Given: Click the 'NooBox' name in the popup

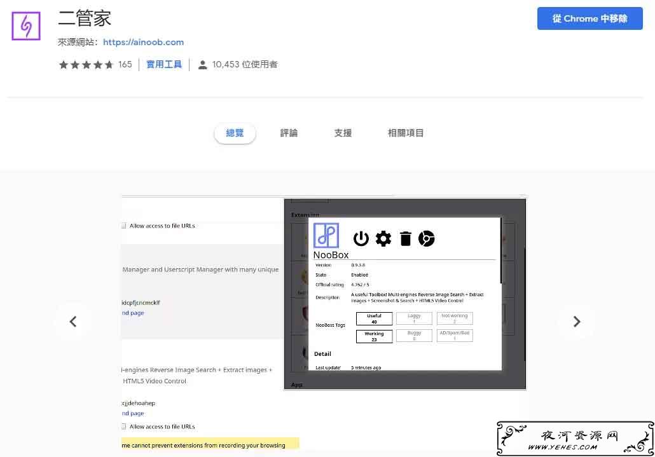Looking at the screenshot, I should click(331, 255).
